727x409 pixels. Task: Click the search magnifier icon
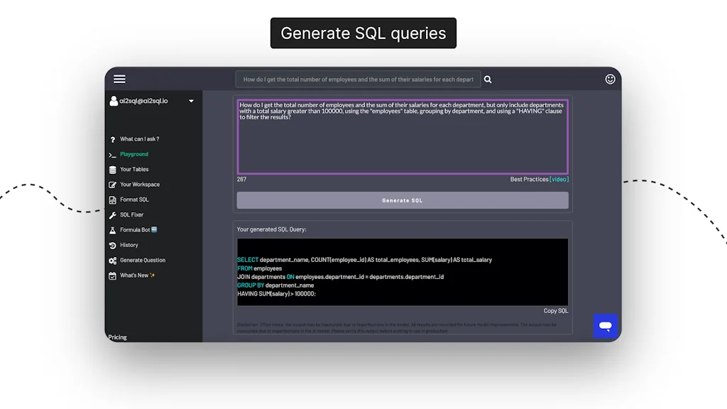pos(488,79)
